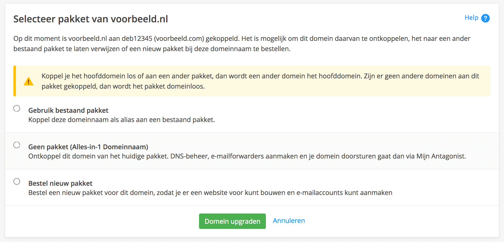504x242 pixels.
Task: Click the blue question mark help icon
Action: (485, 18)
